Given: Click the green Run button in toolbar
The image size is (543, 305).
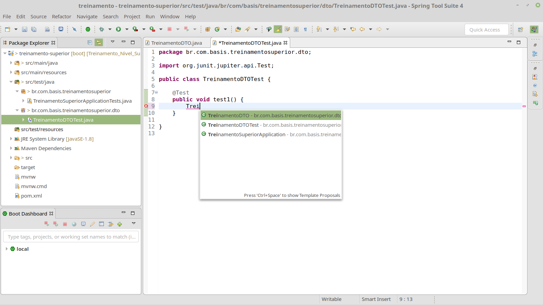Looking at the screenshot, I should coord(118,29).
